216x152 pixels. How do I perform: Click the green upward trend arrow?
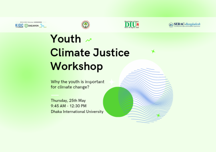point(88,40)
